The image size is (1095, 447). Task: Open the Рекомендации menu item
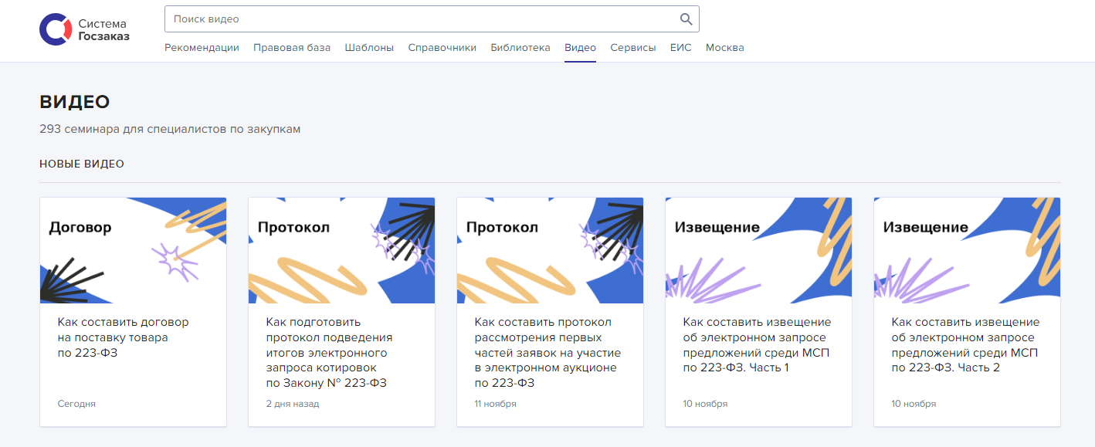pyautogui.click(x=202, y=48)
